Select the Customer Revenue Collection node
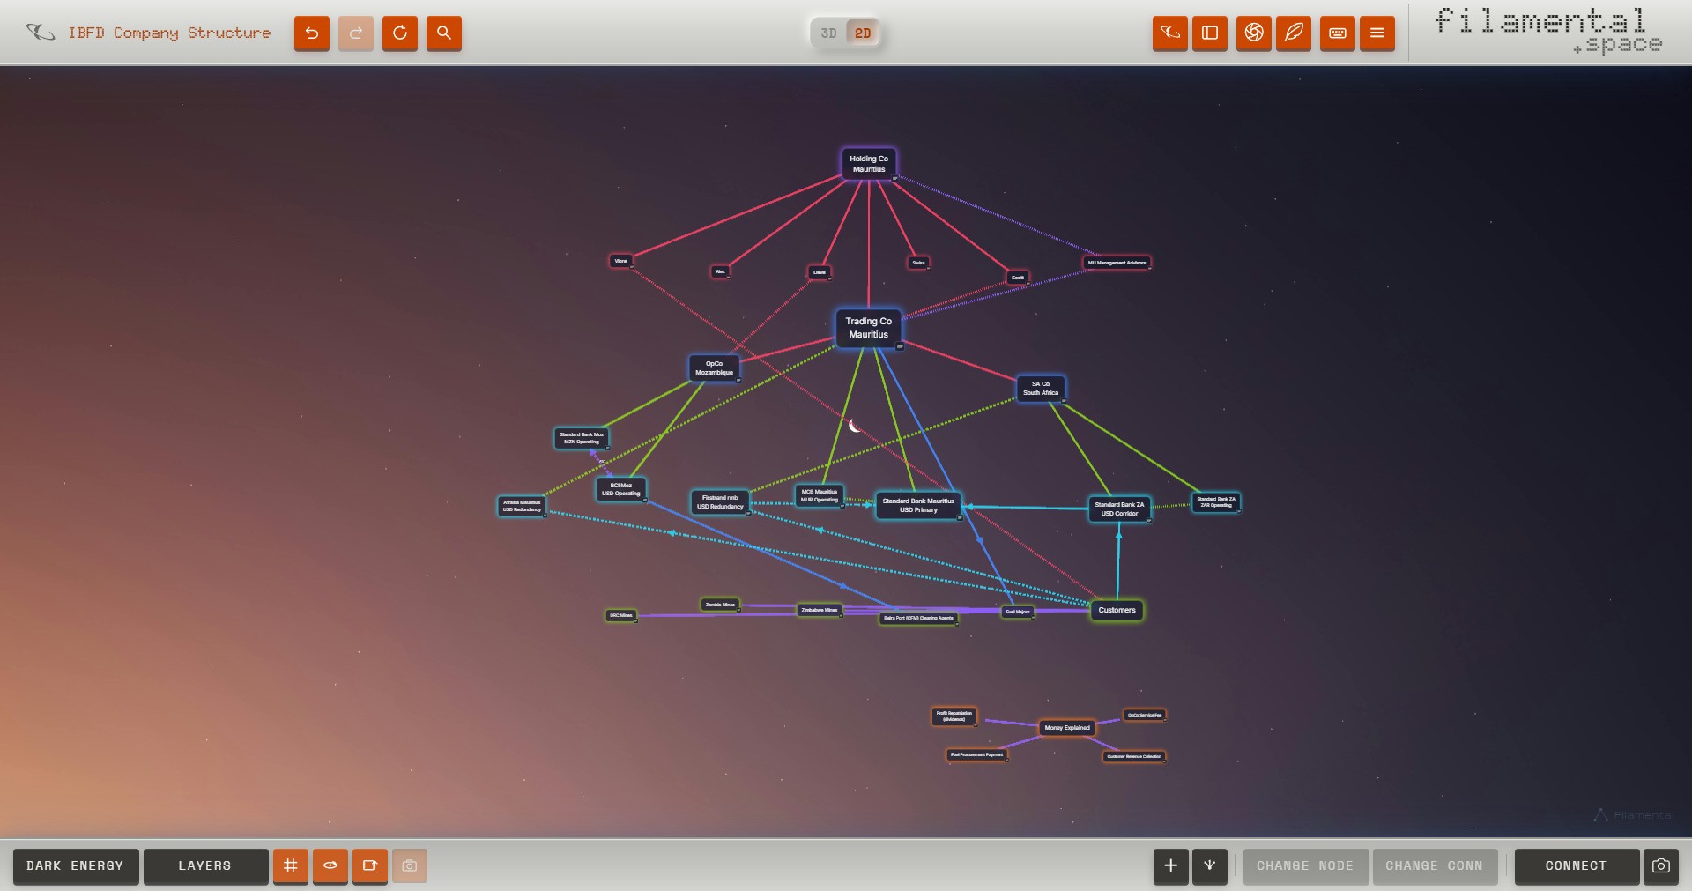 1134,756
